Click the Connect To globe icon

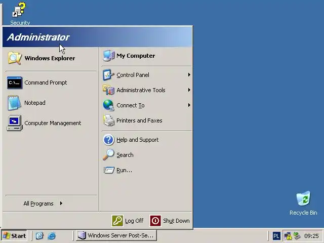[109, 105]
